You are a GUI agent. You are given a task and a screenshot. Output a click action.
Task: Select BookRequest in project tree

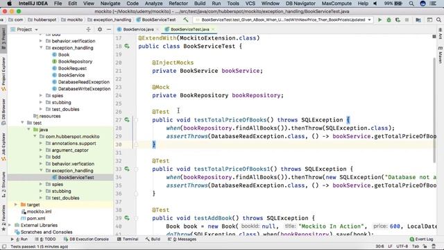[x=72, y=68]
